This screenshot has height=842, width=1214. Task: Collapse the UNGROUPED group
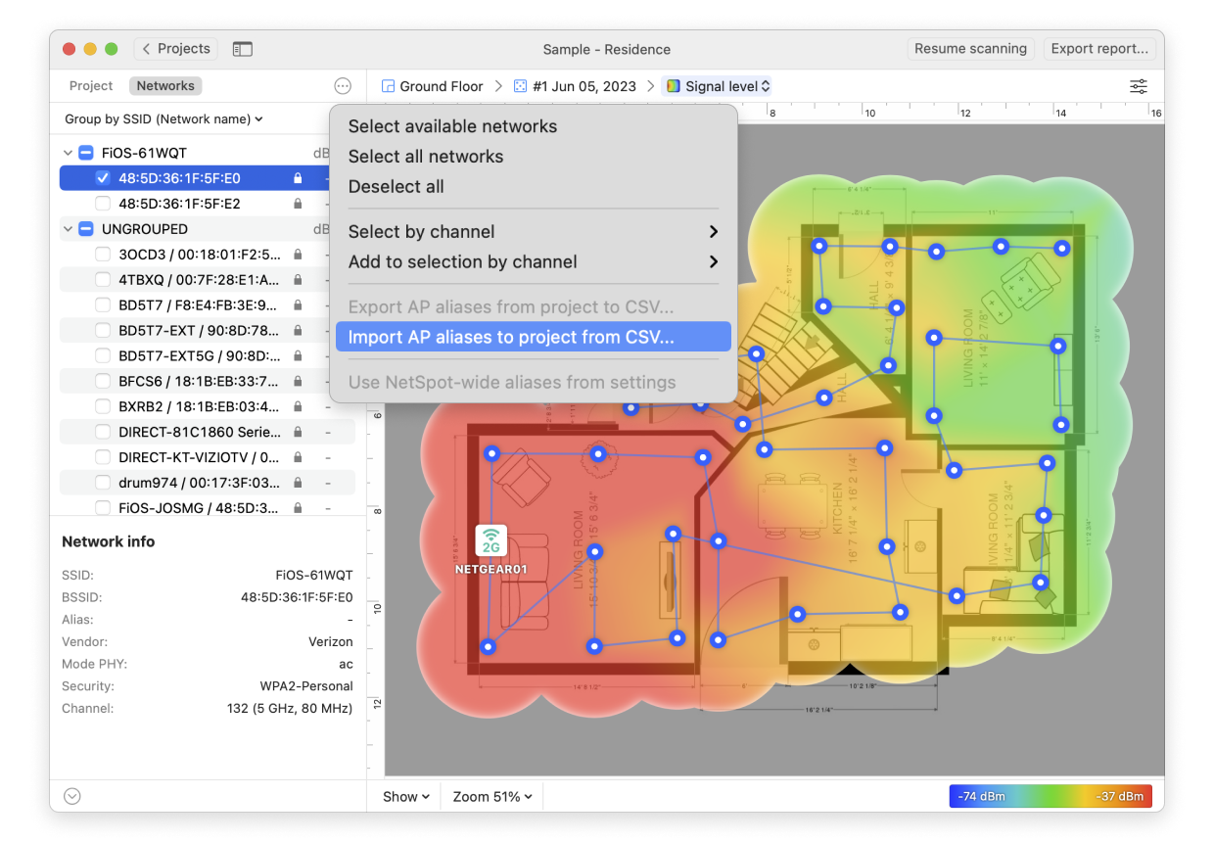click(x=68, y=229)
